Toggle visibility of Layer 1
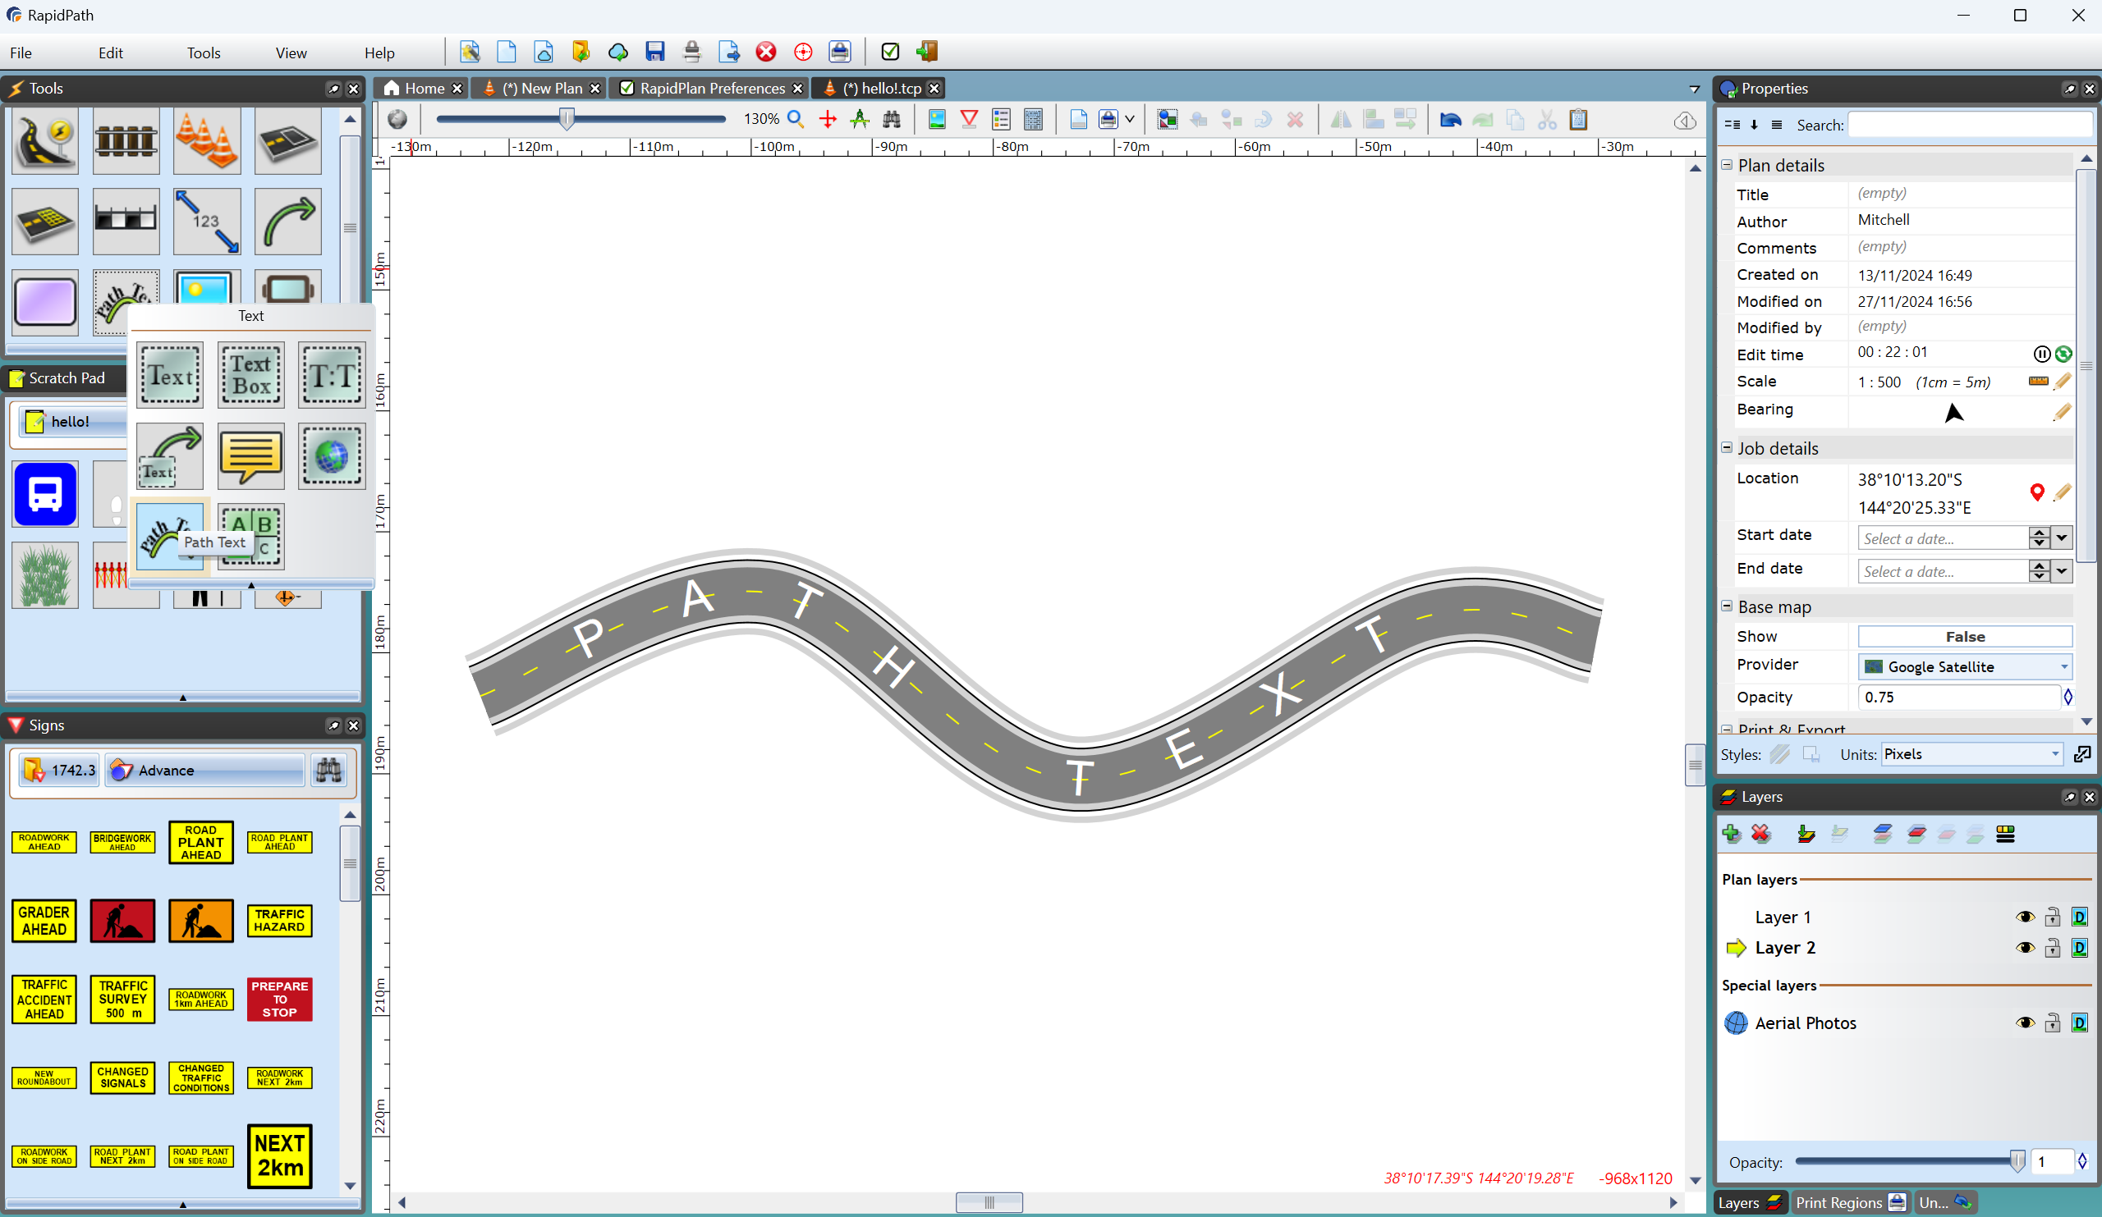This screenshot has height=1217, width=2102. pos(2024,917)
